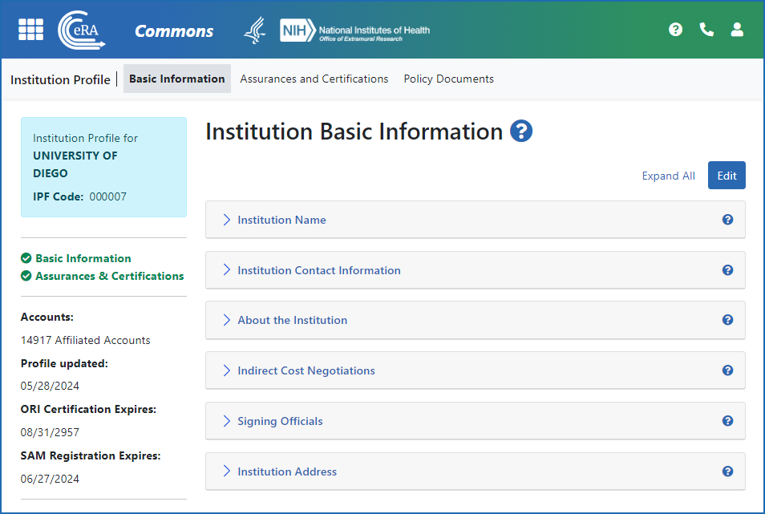Screen dimensions: 765x514
Task: Click help icon beside Institution Basic Information title
Action: [x=521, y=131]
